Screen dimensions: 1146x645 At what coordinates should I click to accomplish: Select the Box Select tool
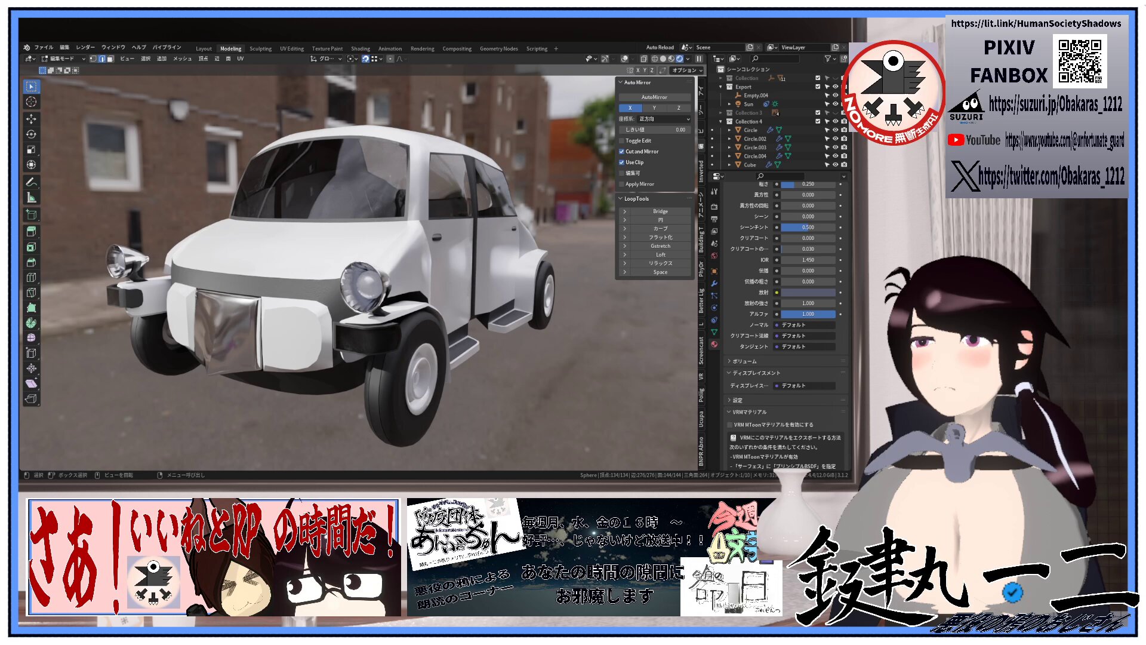tap(31, 87)
